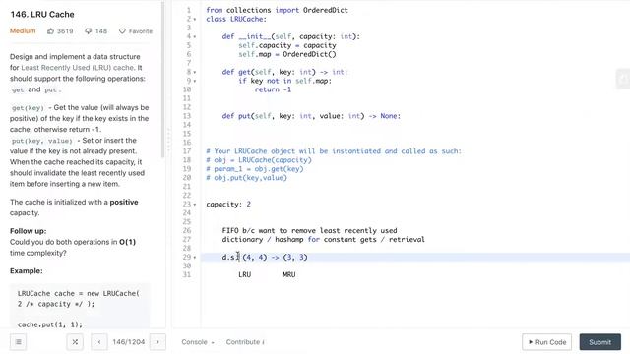
Task: Open Least Recently Used (LRU) cache link
Action: pyautogui.click(x=77, y=68)
